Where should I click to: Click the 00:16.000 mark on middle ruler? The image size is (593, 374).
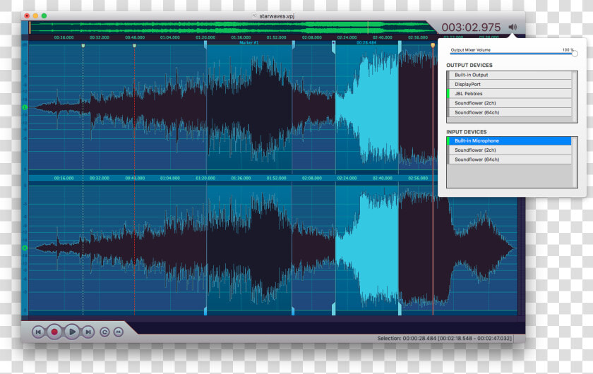[64, 178]
